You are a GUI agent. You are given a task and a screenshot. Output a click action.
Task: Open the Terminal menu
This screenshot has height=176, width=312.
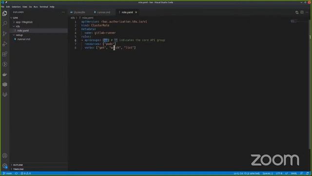pos(44,7)
